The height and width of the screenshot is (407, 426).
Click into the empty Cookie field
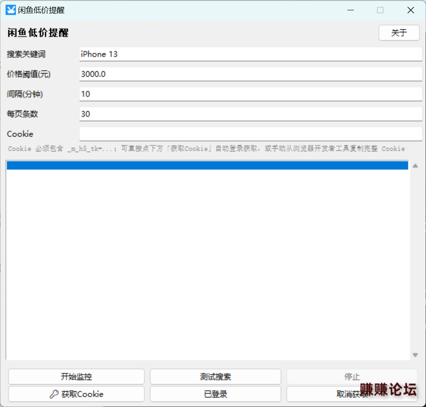(x=250, y=134)
